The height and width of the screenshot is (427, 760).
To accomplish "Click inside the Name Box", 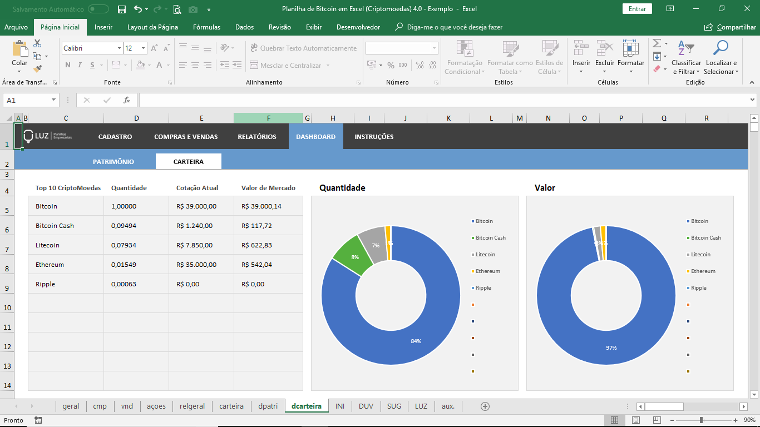I will (x=26, y=100).
